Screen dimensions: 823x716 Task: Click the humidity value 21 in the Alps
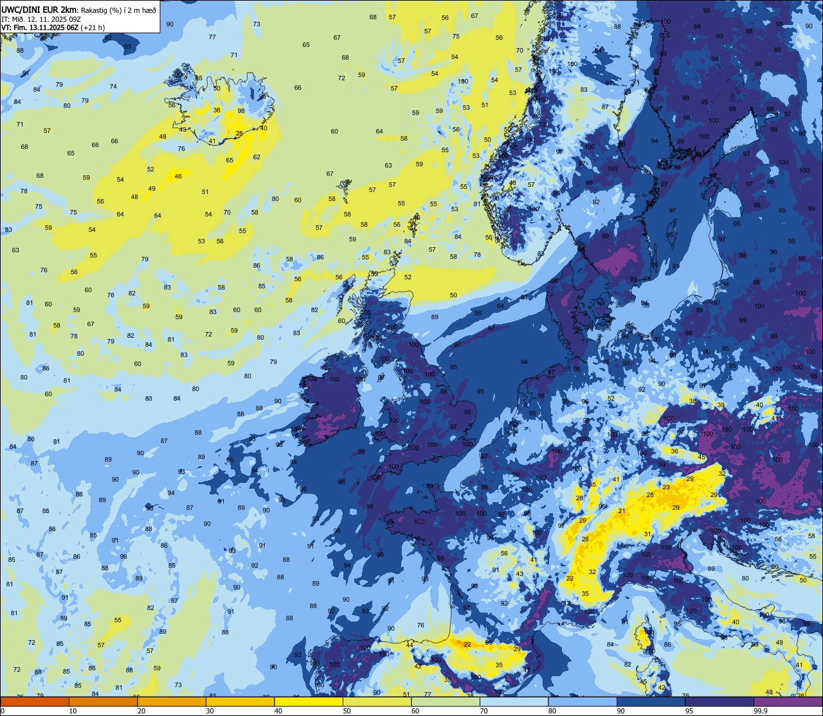pyautogui.click(x=622, y=511)
